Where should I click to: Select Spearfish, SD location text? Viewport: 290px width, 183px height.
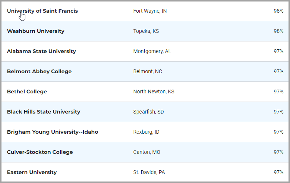(148, 112)
